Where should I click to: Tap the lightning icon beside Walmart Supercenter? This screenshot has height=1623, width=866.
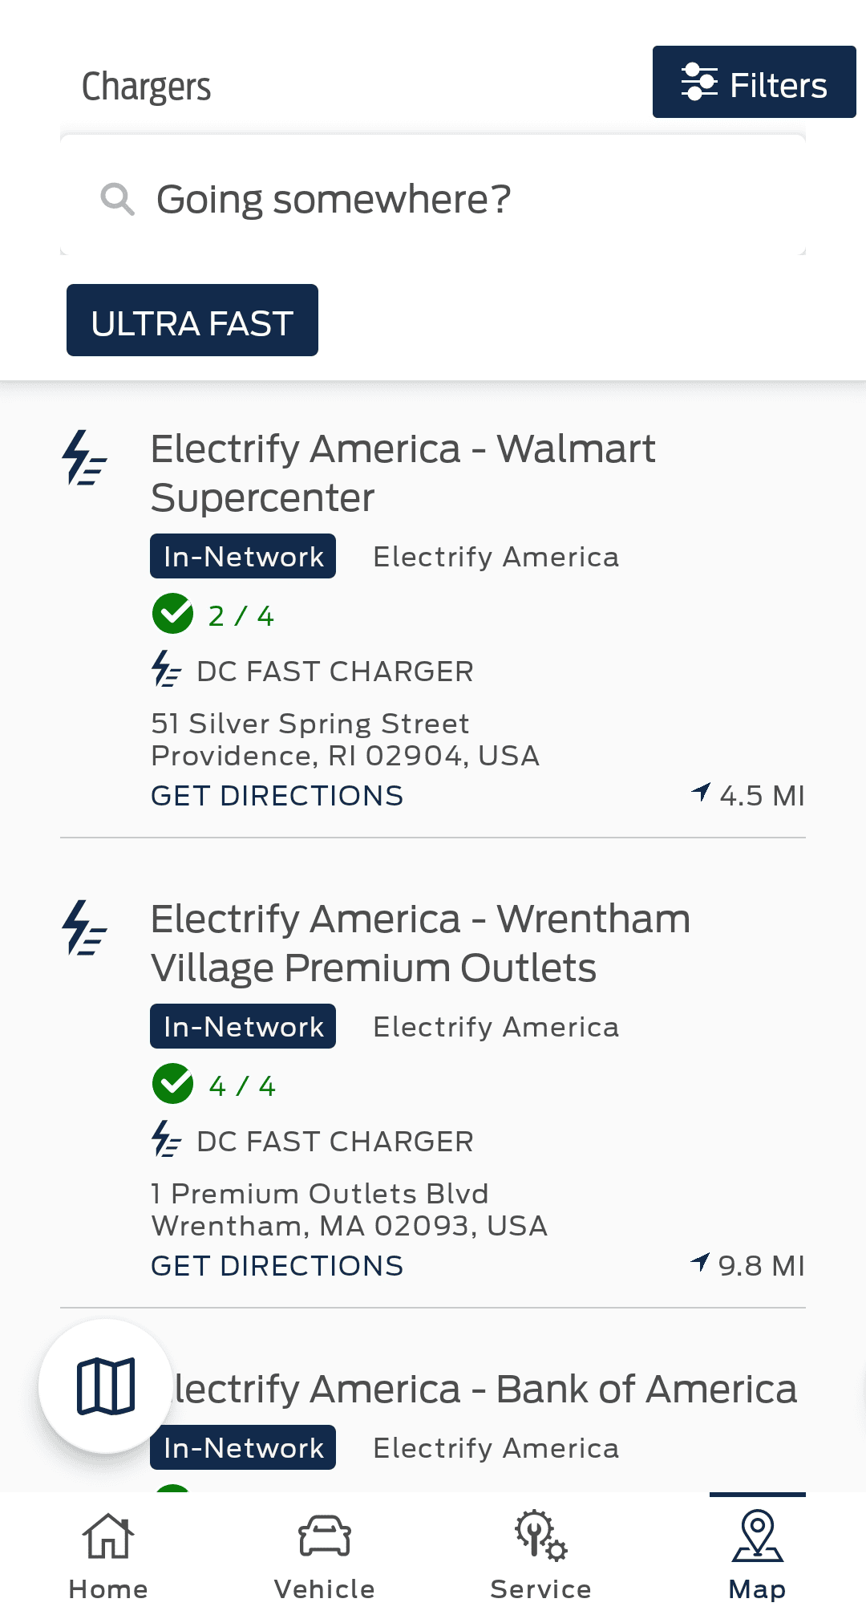84,458
